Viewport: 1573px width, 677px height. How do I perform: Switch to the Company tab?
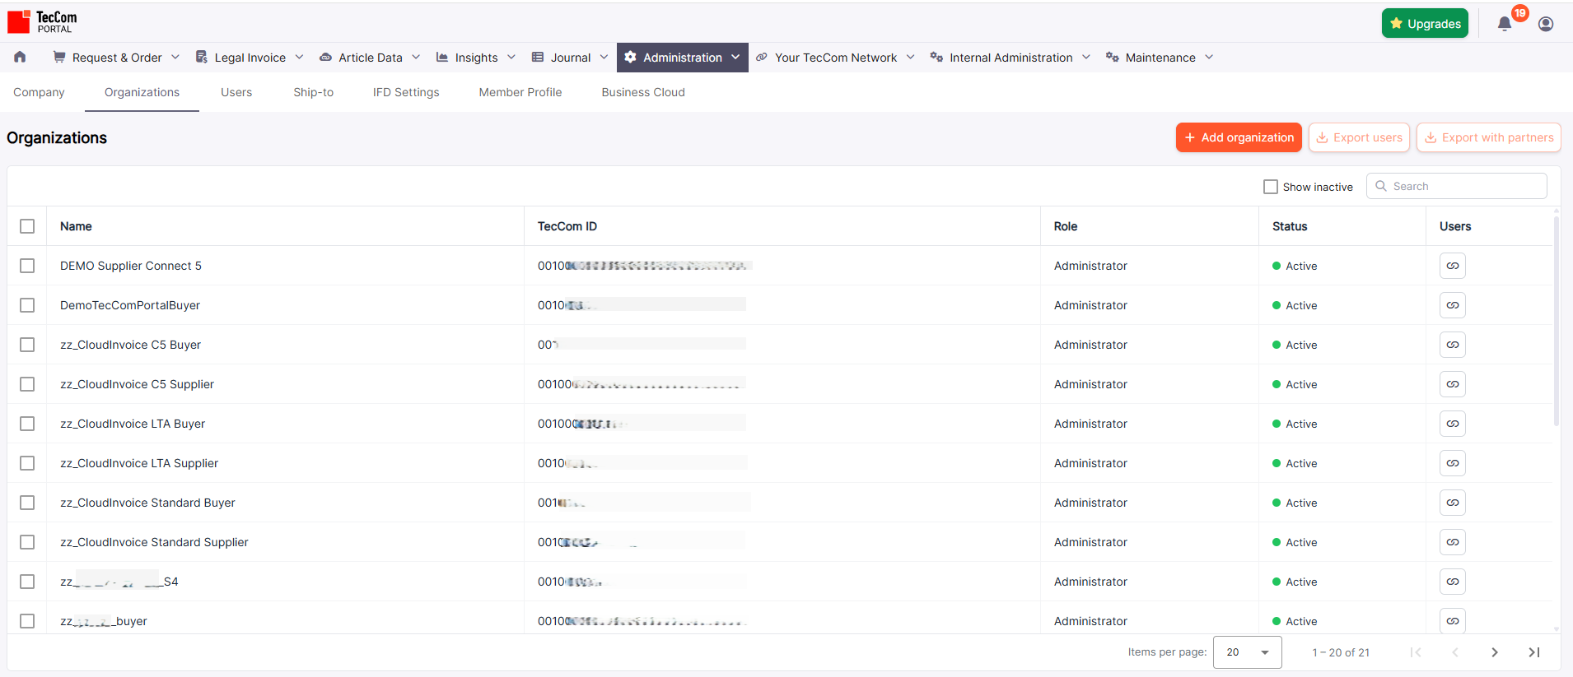(x=39, y=92)
